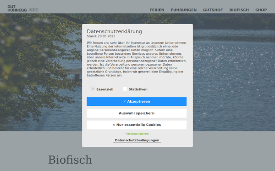Click the Biofisch page heading
The width and height of the screenshot is (275, 171).
[70, 160]
